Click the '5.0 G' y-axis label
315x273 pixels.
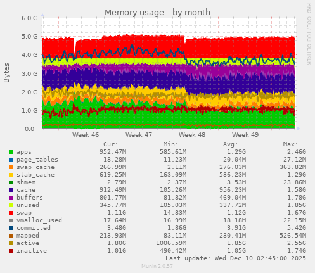[x=30, y=37]
